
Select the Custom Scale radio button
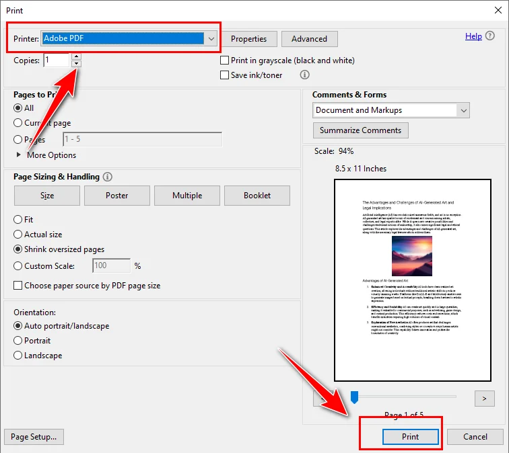[x=18, y=266]
